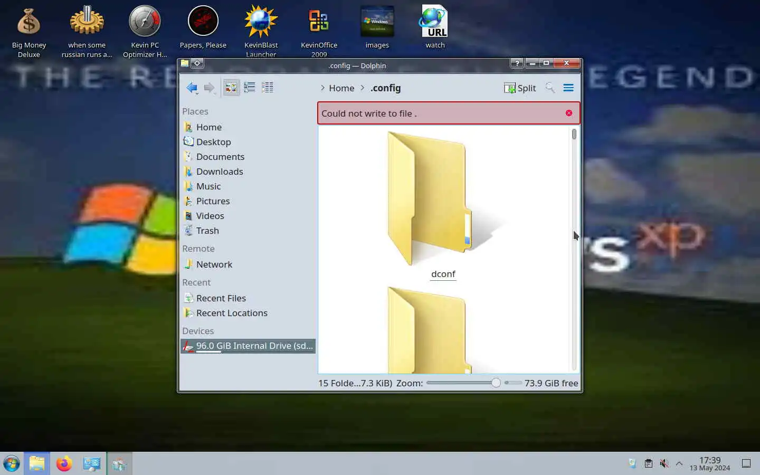Screen dimensions: 760x475
Task: Open the clipboard tray icon
Action: click(648, 463)
